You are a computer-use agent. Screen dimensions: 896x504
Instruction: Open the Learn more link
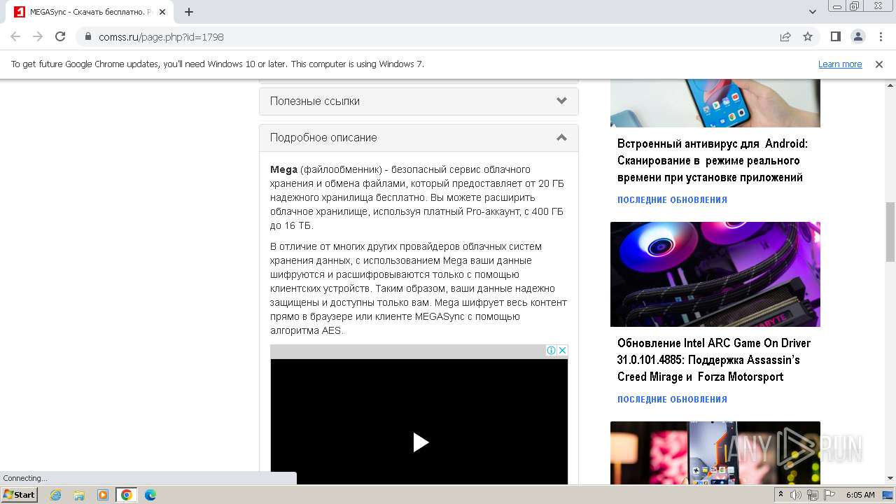pos(840,64)
